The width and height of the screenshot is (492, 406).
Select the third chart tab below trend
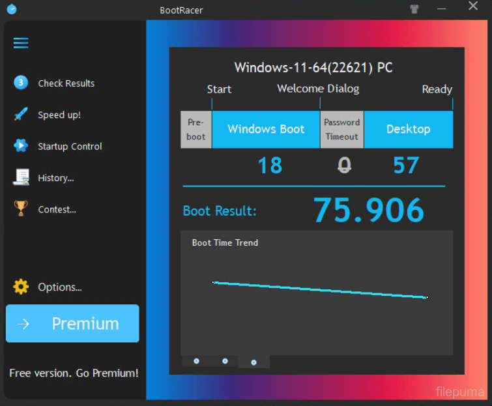[253, 362]
